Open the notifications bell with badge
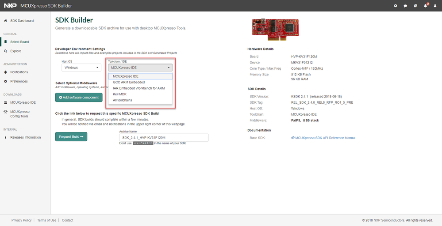 (x=426, y=6)
